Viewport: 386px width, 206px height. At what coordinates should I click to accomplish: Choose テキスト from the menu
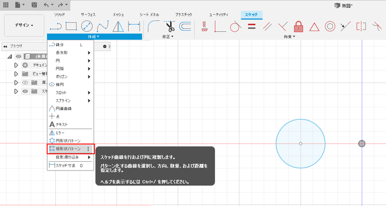tap(70, 124)
